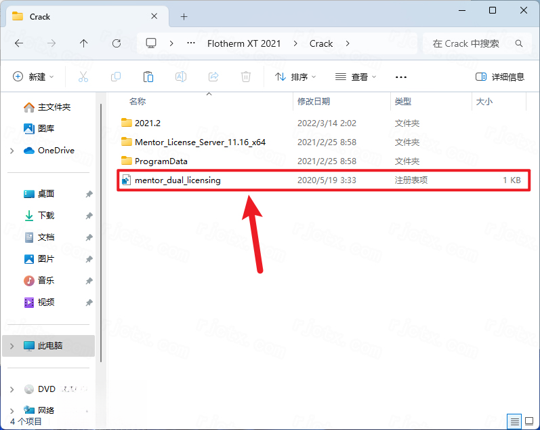
Task: Unpin Music from quick access
Action: [x=89, y=281]
